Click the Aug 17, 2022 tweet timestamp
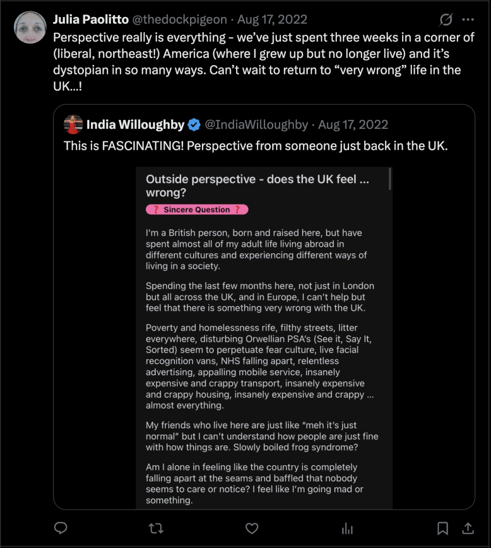 [272, 20]
